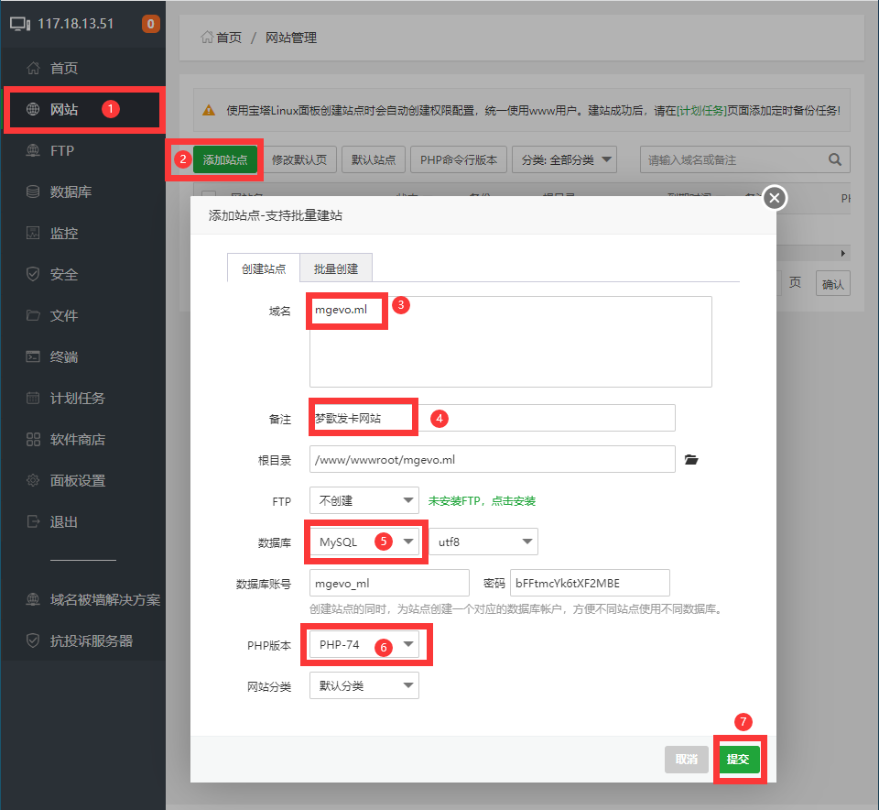This screenshot has height=810, width=879.
Task: Click the 默认站点 button
Action: (374, 159)
